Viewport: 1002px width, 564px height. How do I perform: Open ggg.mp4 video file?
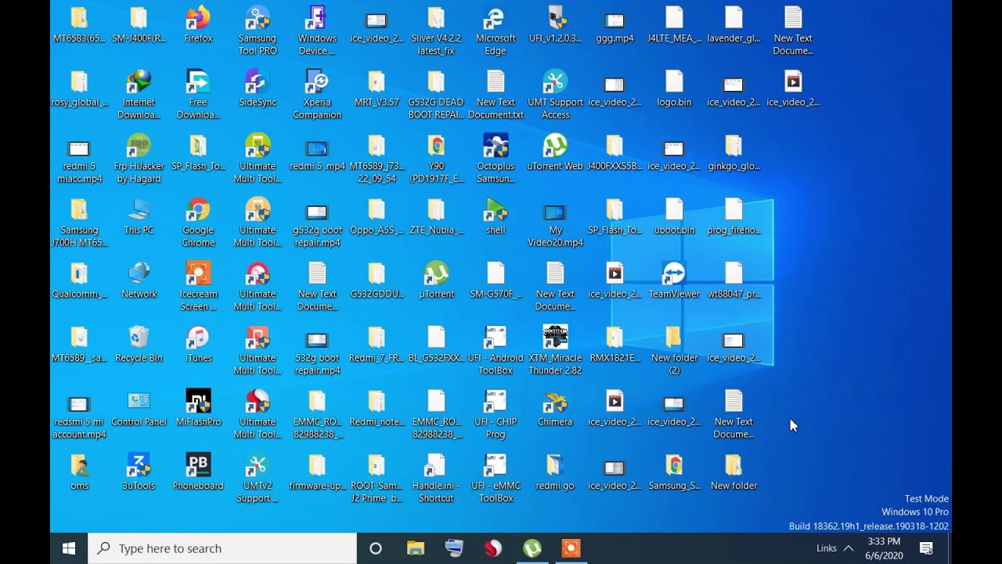615,25
